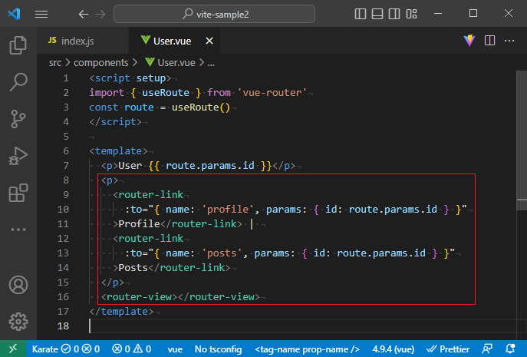Select the User.vue tab
This screenshot has height=357, width=527.
pyautogui.click(x=172, y=41)
